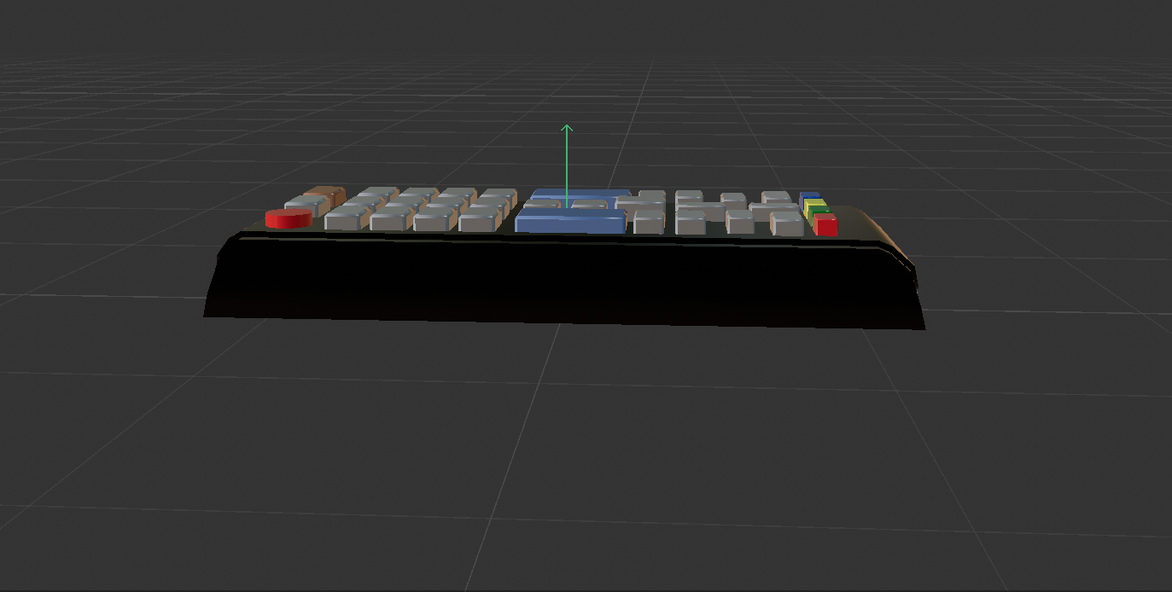Select the black remote control body
Image resolution: width=1172 pixels, height=592 pixels.
tap(563, 281)
